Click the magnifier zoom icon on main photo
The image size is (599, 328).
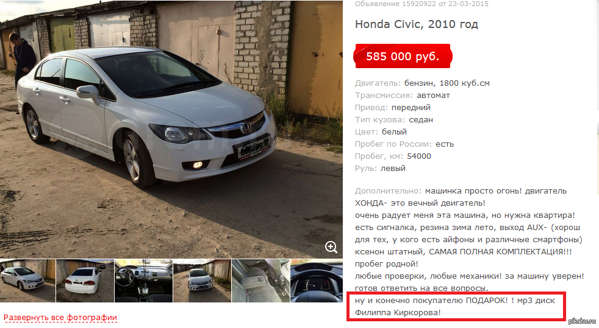[x=331, y=247]
